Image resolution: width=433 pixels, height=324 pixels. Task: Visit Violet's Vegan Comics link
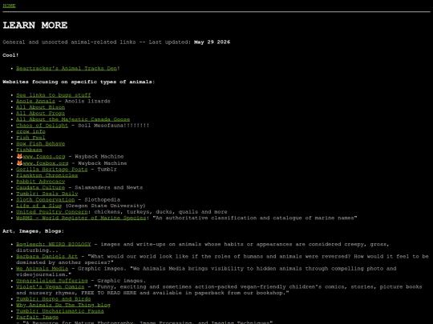coord(50,286)
